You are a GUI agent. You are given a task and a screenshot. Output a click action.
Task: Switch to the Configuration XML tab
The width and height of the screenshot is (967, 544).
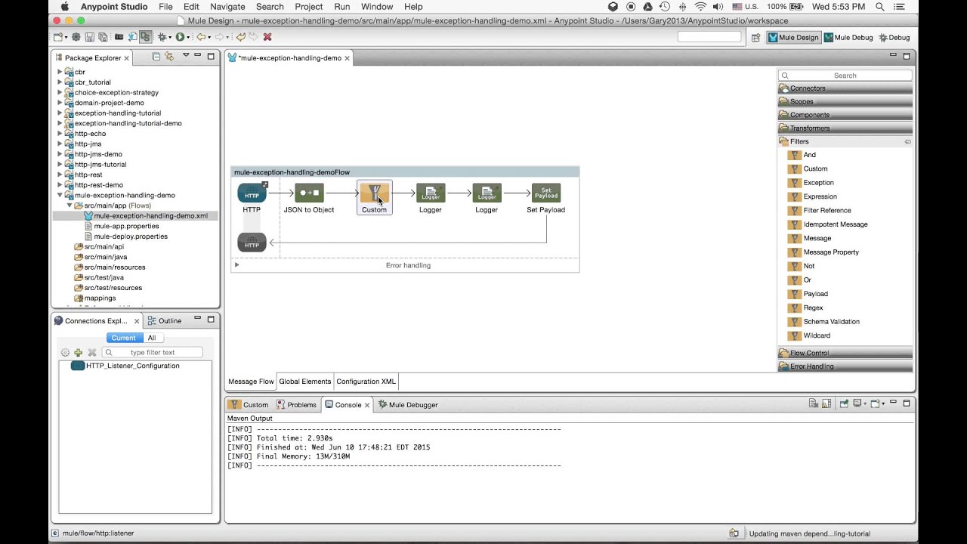[x=366, y=382]
